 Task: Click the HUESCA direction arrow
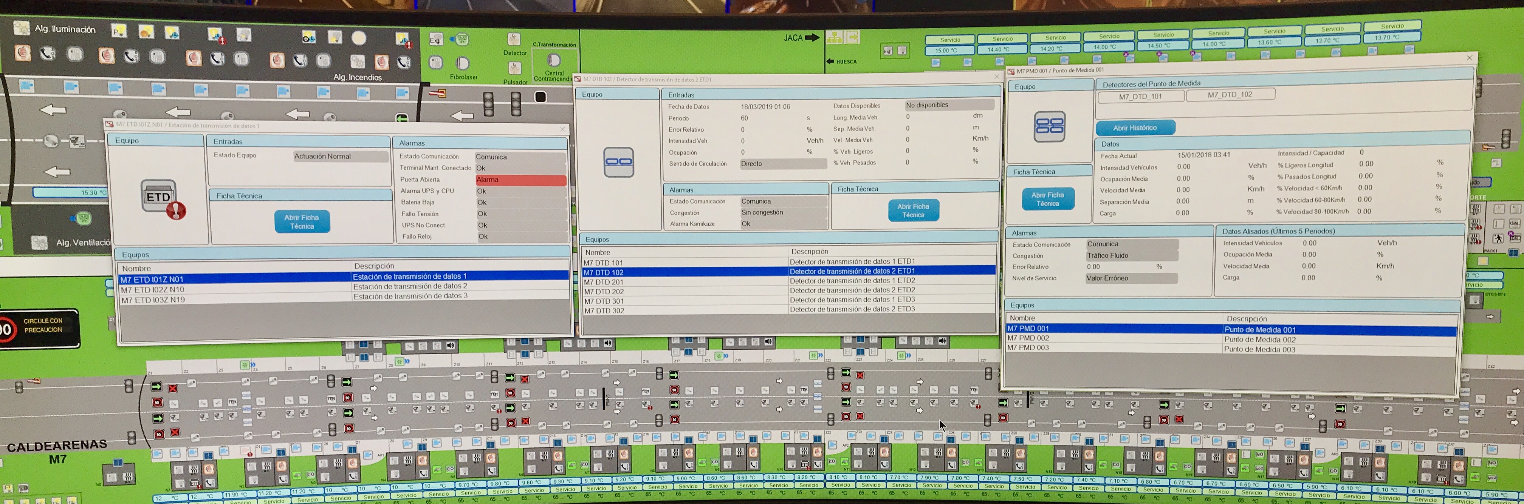829,61
